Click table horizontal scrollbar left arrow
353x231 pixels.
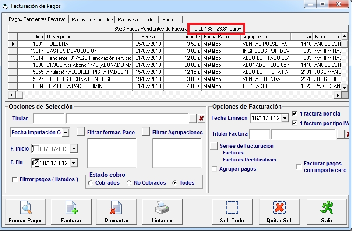[12, 95]
